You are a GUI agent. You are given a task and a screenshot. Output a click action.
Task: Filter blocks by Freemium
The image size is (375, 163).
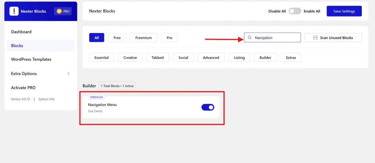[144, 38]
